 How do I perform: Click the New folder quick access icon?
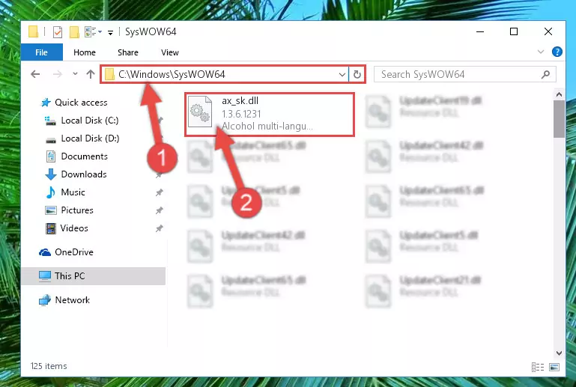[x=74, y=32]
